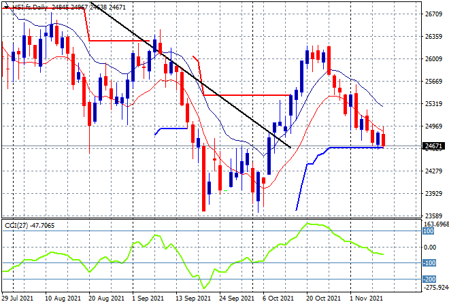This screenshot has height=306, width=449.
Task: Click the 26359 price axis label
Action: click(x=433, y=36)
